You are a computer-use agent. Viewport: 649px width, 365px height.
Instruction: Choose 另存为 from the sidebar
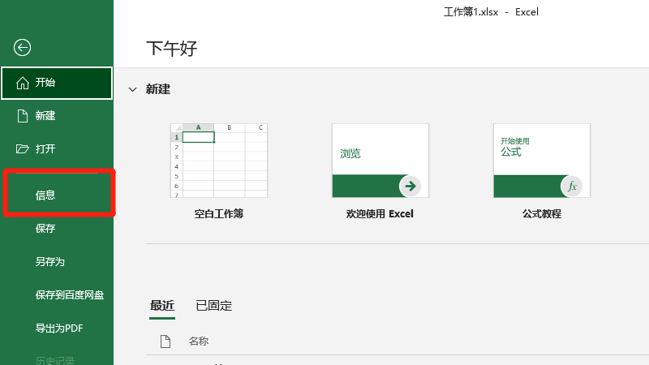coord(49,262)
